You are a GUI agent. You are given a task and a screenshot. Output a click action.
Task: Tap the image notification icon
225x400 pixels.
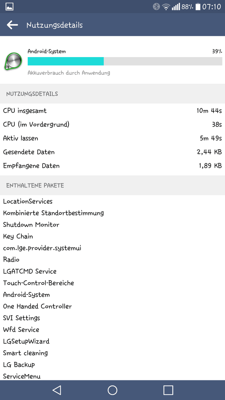tap(9, 7)
